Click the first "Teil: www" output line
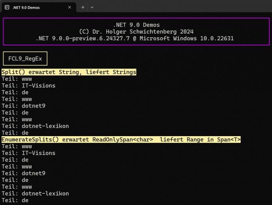 coord(16,79)
